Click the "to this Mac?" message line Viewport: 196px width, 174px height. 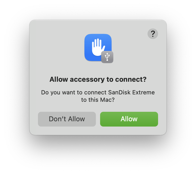pos(98,100)
